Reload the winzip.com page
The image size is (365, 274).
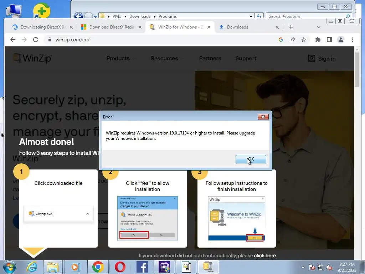(36, 40)
